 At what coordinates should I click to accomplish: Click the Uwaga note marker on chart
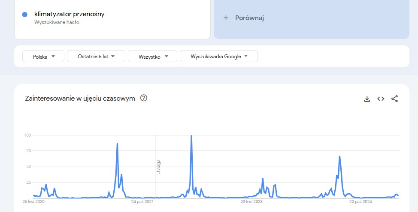click(158, 167)
